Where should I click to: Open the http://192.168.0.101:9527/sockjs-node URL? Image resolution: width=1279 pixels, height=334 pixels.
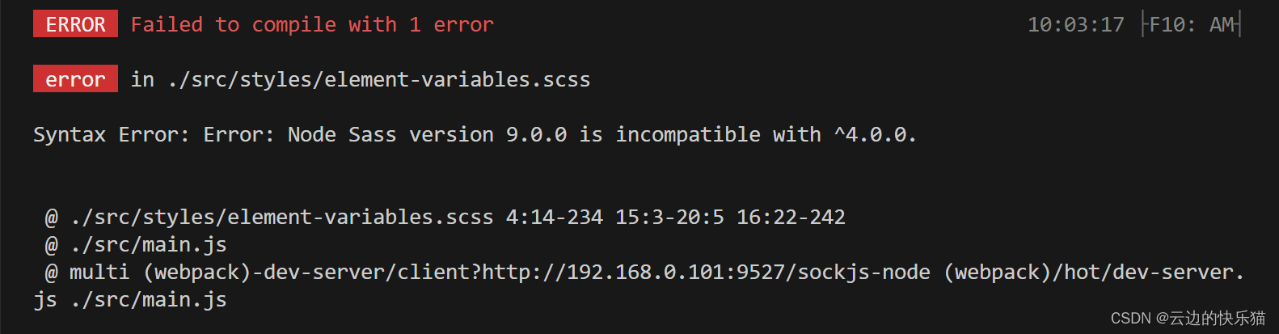coord(706,272)
